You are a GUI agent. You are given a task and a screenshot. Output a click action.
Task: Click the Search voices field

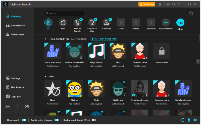pos(64,13)
